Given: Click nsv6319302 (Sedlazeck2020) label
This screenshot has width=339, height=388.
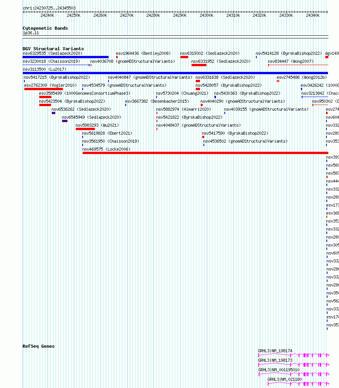Looking at the screenshot, I should pos(210,53).
